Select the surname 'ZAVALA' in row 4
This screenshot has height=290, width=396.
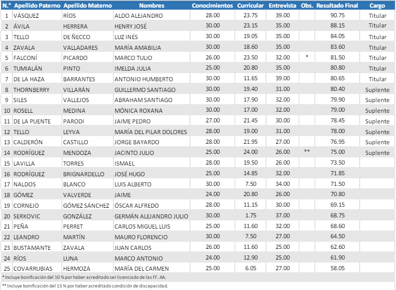tap(24, 48)
